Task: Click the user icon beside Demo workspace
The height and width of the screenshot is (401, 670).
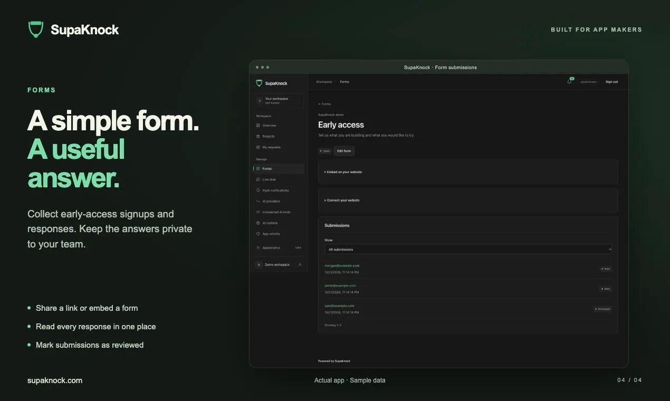Action: 300,264
